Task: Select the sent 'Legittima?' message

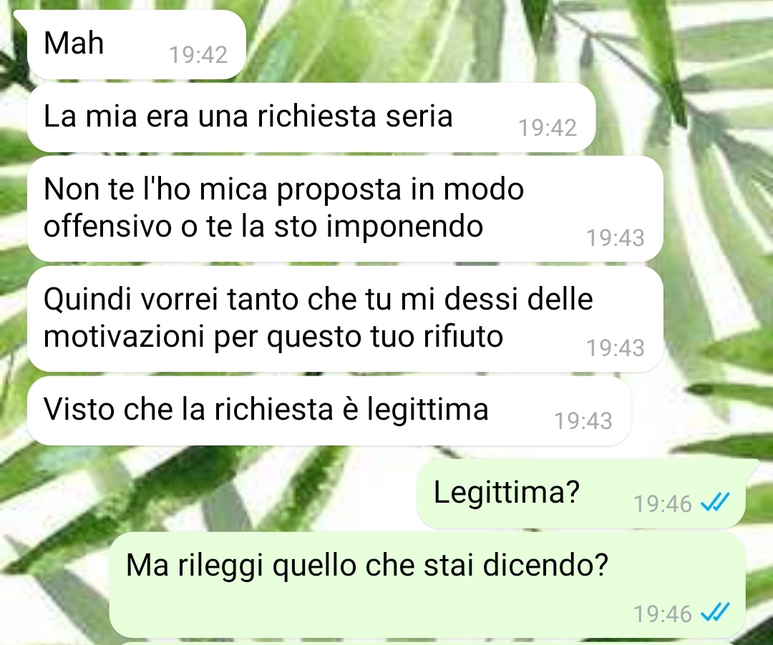Action: (x=580, y=493)
